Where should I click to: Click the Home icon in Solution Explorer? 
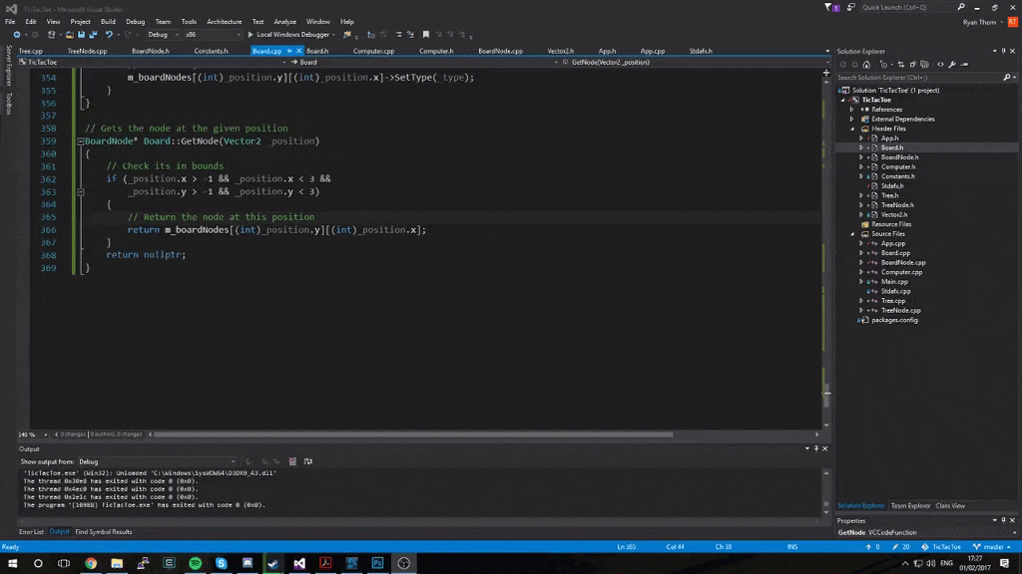point(868,64)
